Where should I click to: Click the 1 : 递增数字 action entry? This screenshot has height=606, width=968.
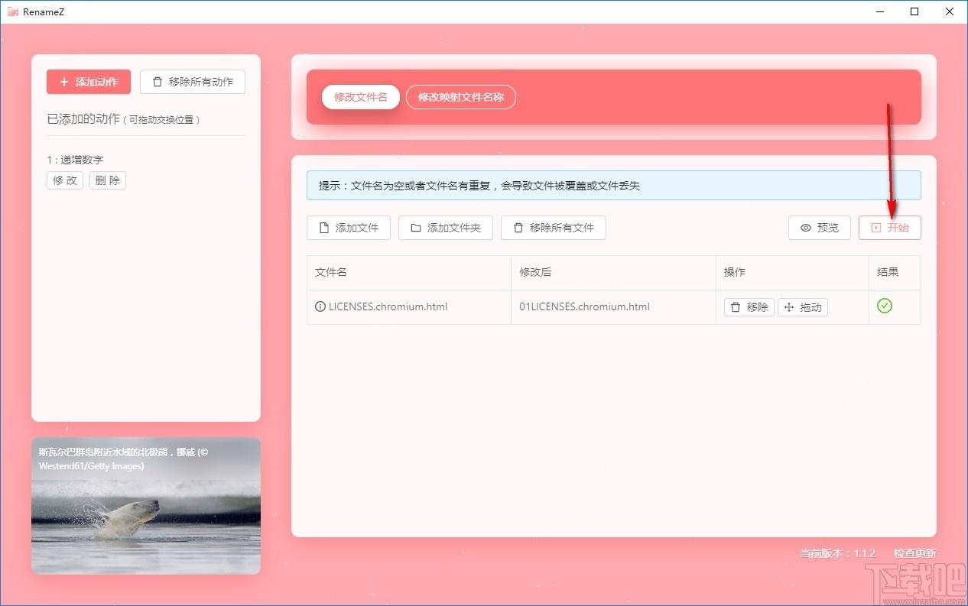pos(75,160)
